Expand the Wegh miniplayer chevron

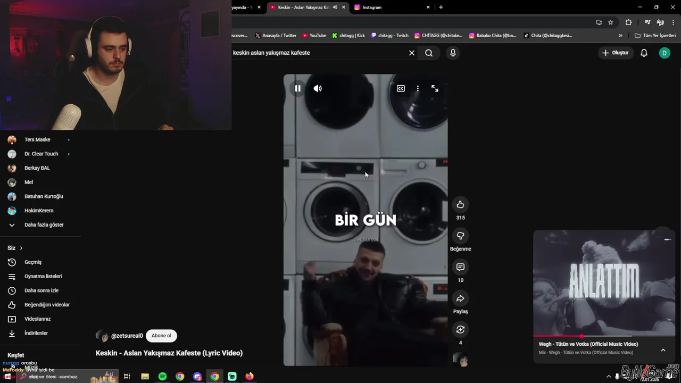[x=663, y=350]
